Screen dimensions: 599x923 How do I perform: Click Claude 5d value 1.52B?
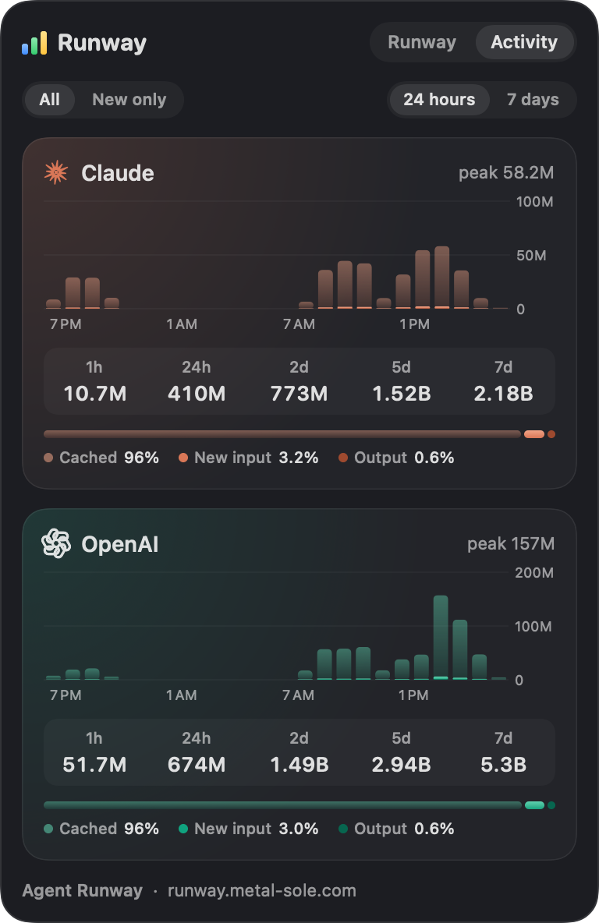pyautogui.click(x=401, y=393)
